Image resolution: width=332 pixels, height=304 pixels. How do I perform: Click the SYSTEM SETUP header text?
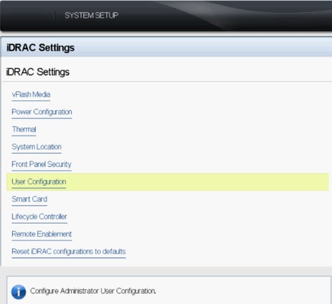coord(91,15)
